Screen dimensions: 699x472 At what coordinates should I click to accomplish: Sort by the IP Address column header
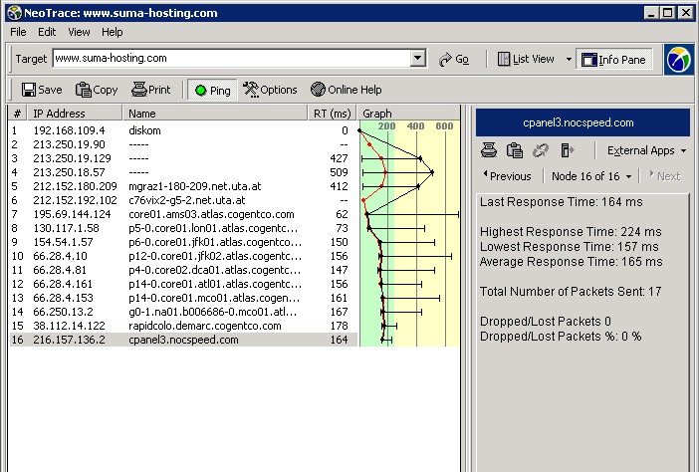coord(75,114)
